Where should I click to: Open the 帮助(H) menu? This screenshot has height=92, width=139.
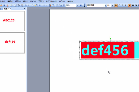coord(70,2)
